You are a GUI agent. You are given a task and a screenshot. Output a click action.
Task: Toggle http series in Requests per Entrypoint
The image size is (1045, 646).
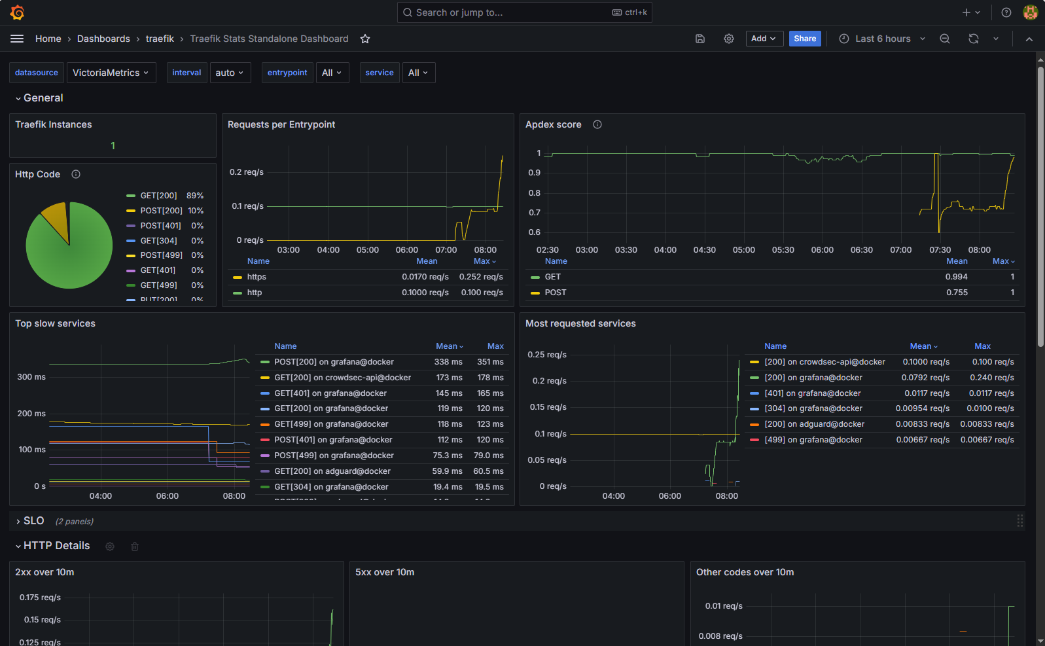point(255,293)
